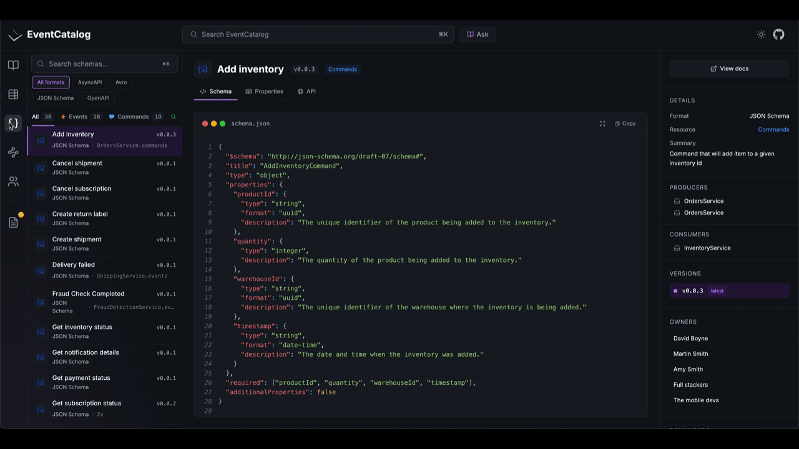
Task: Filter by JSON Schema format chip
Action: tap(55, 98)
